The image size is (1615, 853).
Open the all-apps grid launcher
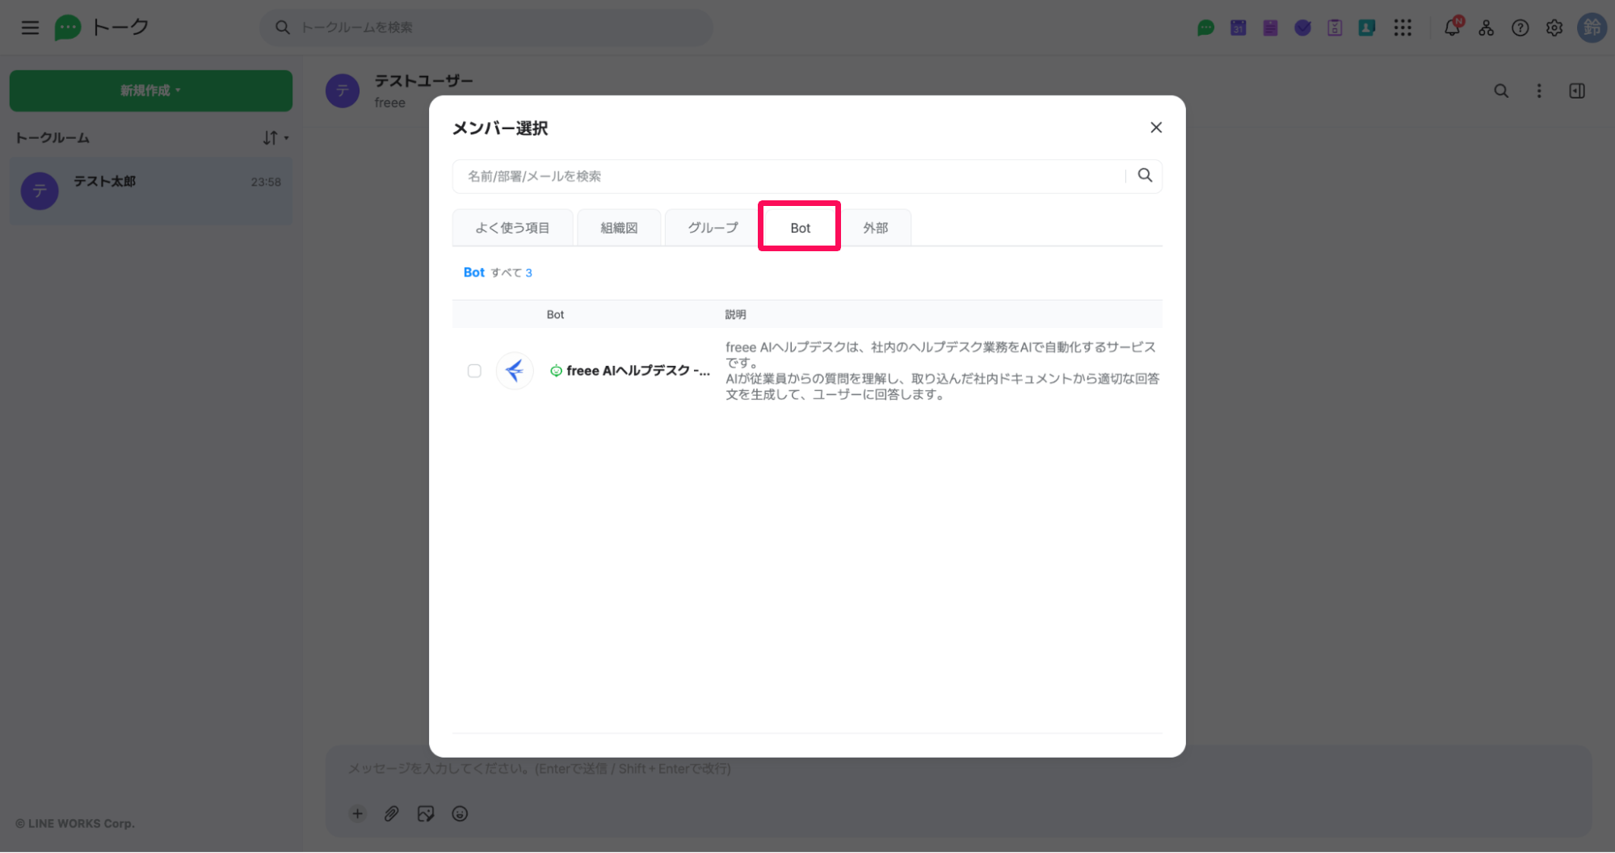1403,28
